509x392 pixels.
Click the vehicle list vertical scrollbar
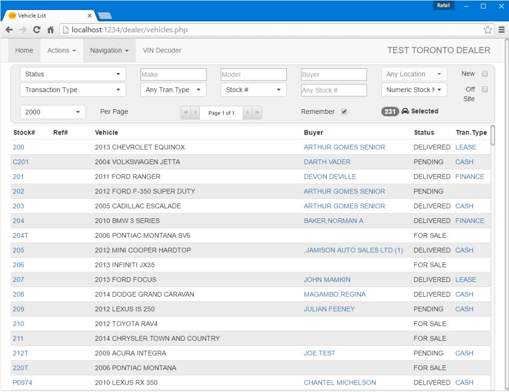(x=493, y=136)
